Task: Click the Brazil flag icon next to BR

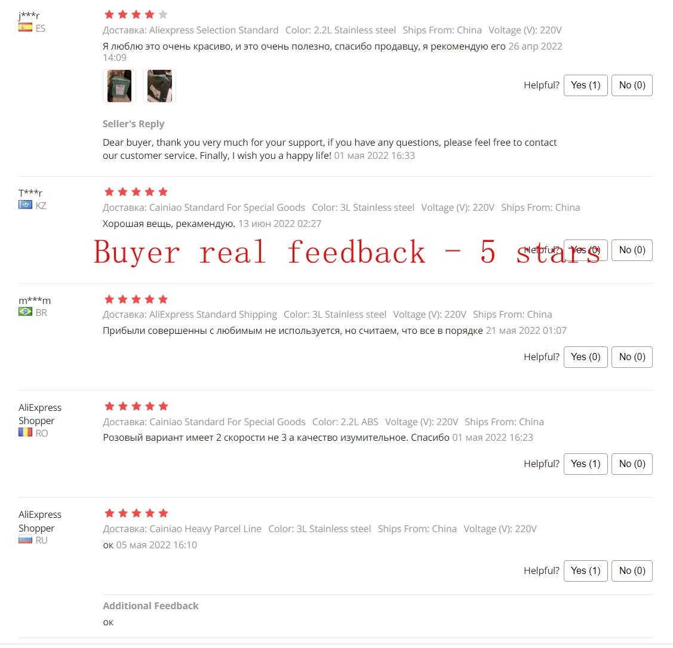Action: tap(25, 312)
